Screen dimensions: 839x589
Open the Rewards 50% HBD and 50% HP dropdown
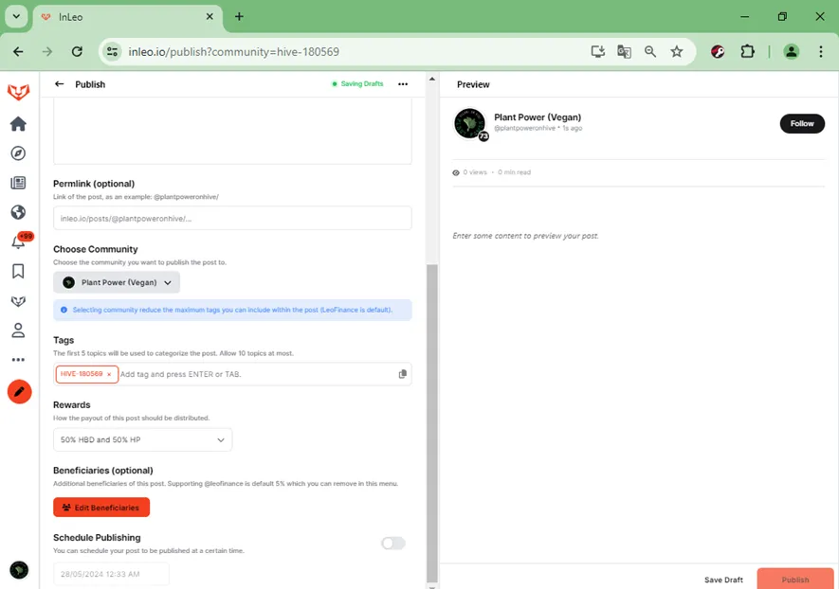(x=142, y=439)
